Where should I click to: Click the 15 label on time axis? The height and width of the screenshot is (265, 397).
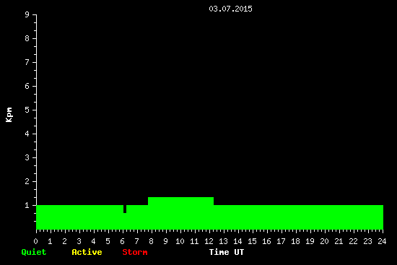tap(252, 241)
